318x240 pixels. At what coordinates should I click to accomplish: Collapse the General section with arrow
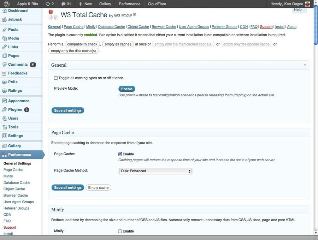(305, 65)
